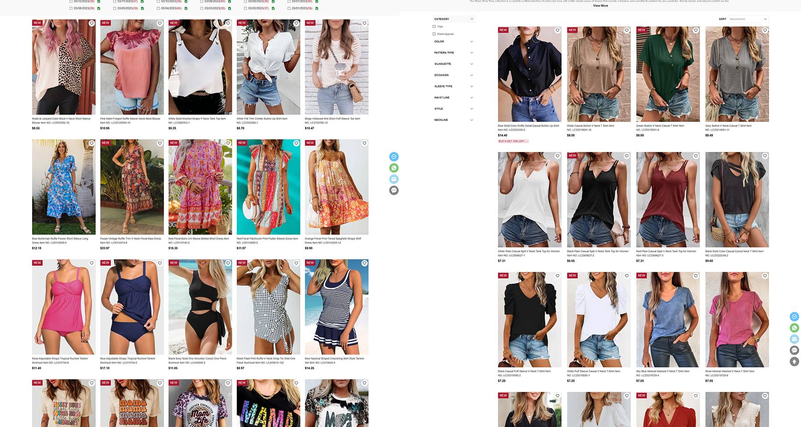Save Blue Bohemian Ruffle Flower dress with heart icon
Screen dimensions: 801x427
click(91, 143)
